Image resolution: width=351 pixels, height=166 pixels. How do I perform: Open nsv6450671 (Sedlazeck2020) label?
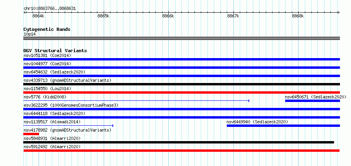coord(316,97)
